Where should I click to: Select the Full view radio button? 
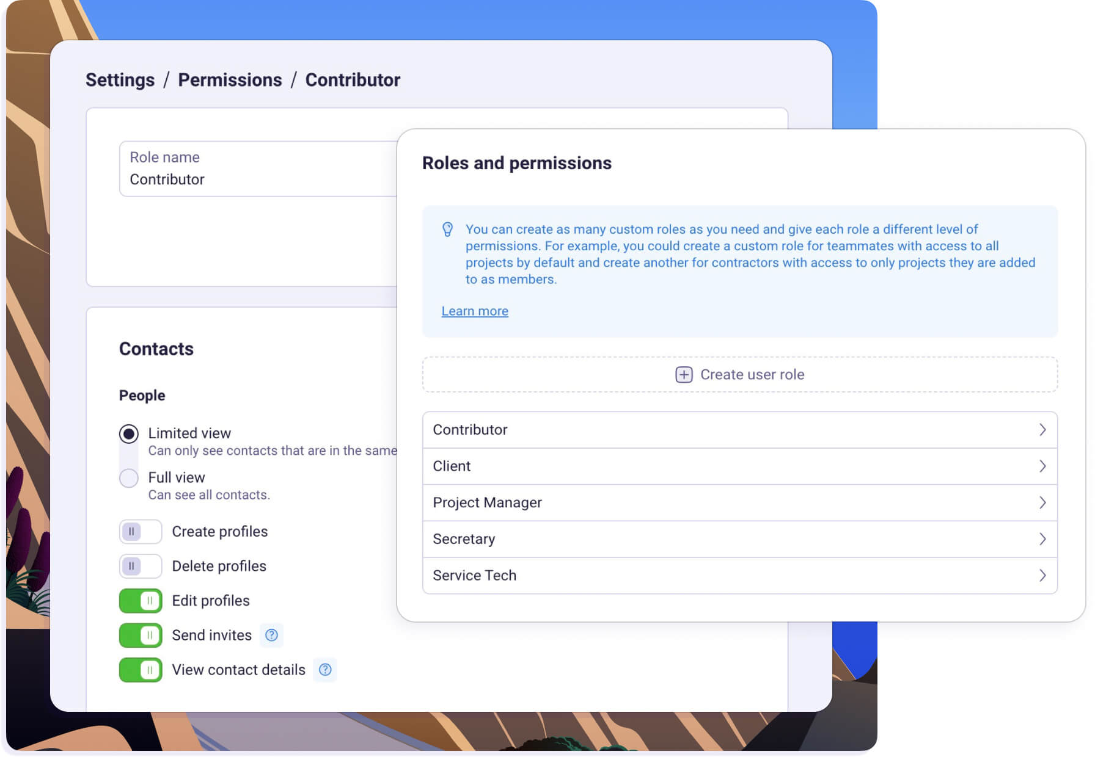[x=128, y=478]
